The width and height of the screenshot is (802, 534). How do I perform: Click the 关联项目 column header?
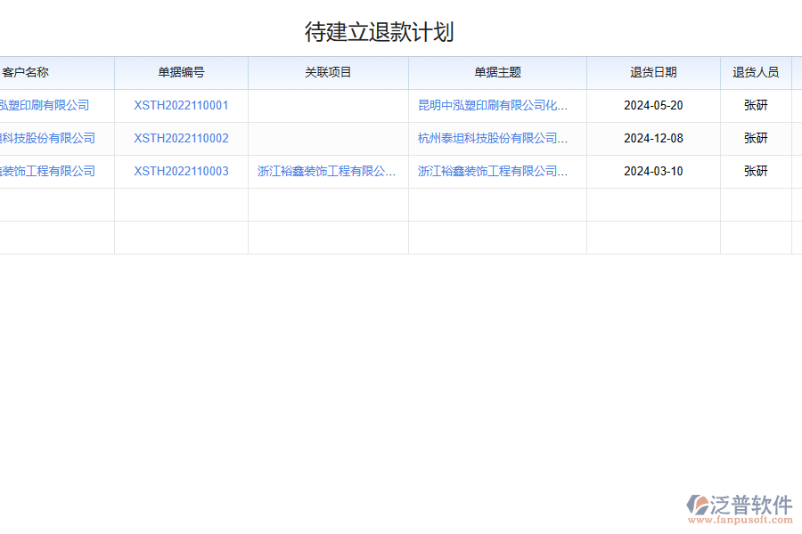pos(328,73)
